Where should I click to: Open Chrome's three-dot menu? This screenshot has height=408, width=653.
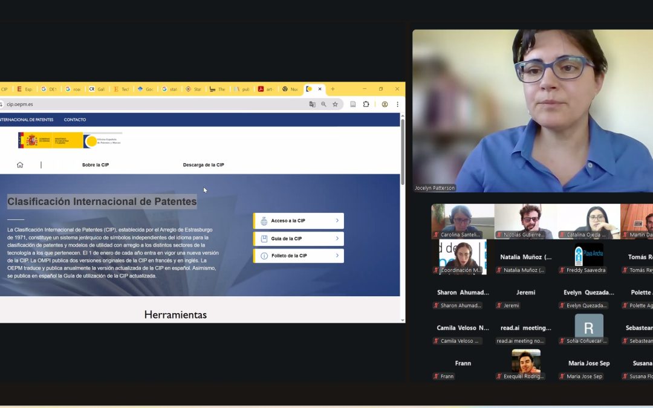[397, 104]
